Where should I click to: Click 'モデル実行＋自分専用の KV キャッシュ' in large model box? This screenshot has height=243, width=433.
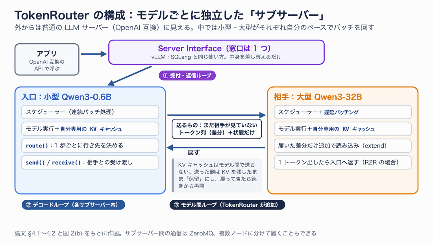coord(343,129)
